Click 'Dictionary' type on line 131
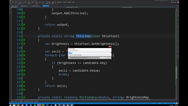Viewport: 188px width, 106px height. tap(88, 97)
